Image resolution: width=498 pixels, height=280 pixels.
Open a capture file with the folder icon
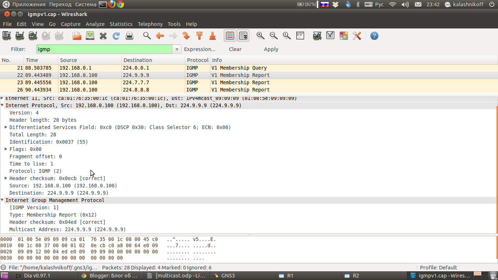tap(77, 36)
